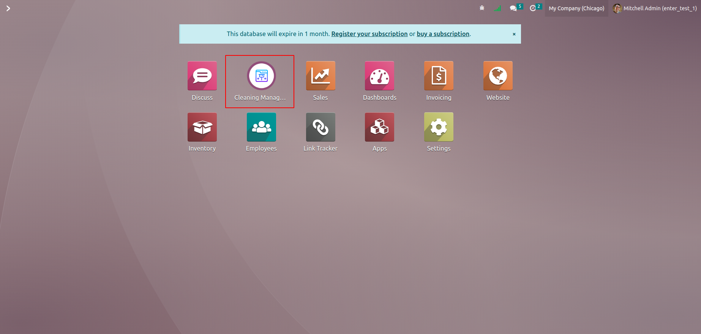Click the buy a subscription link
701x334 pixels.
pos(443,34)
